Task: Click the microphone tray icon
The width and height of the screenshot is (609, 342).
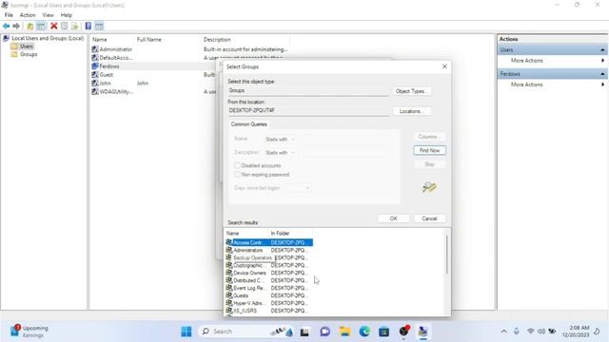Action: tap(516, 332)
